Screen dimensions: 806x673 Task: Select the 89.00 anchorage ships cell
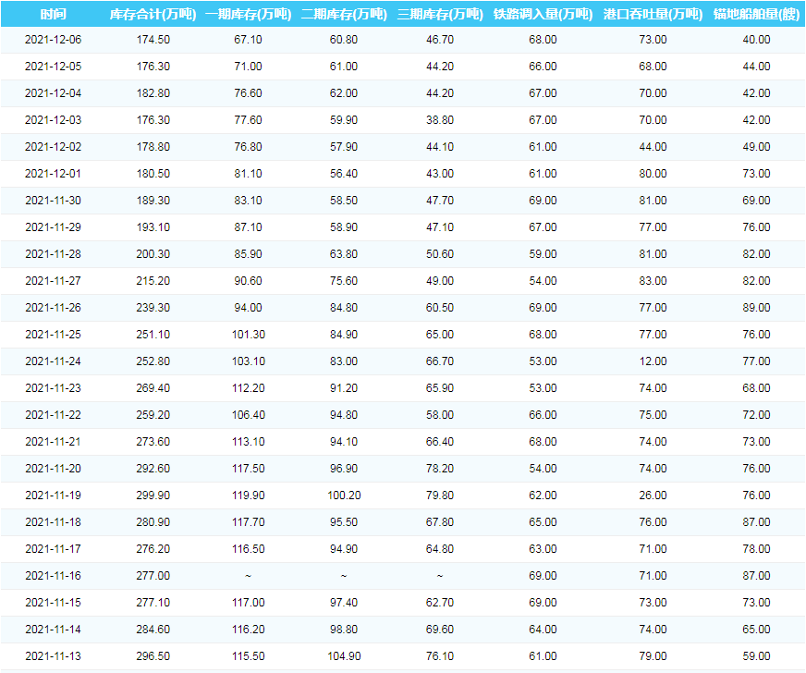pyautogui.click(x=756, y=308)
